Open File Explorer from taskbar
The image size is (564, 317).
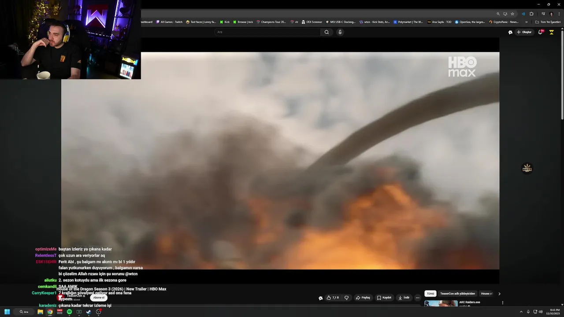pyautogui.click(x=40, y=312)
